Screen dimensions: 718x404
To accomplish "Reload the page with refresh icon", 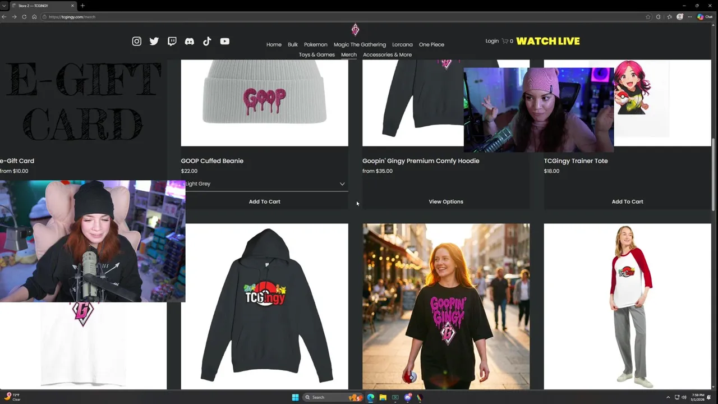I will (24, 17).
